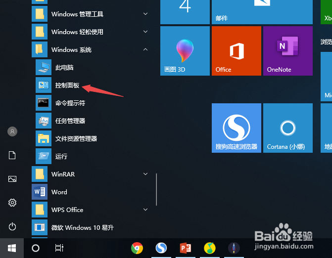Click the 命令提示符 text label
Image resolution: width=332 pixels, height=258 pixels.
pyautogui.click(x=70, y=103)
